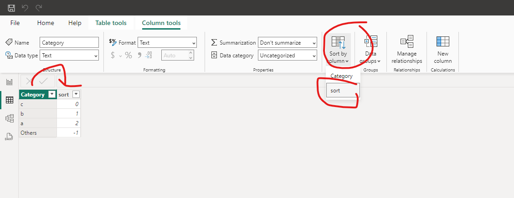Screen dimensions: 514x198
Task: Click the cell containing a
Action: tap(38, 123)
